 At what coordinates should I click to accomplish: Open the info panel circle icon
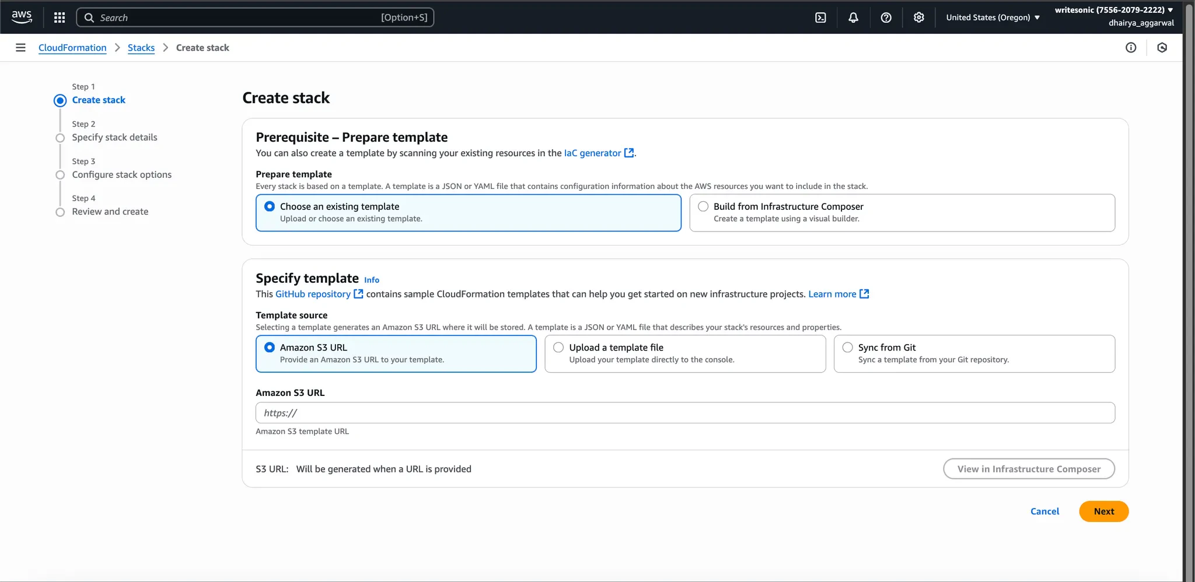(x=1131, y=48)
